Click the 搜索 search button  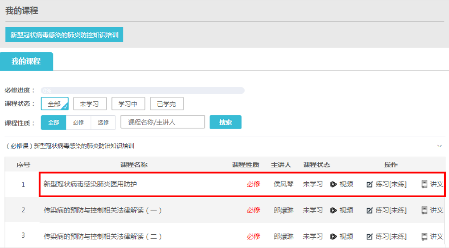(225, 122)
